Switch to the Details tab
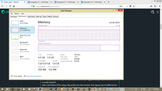162x91 pixels. [x=50, y=17]
